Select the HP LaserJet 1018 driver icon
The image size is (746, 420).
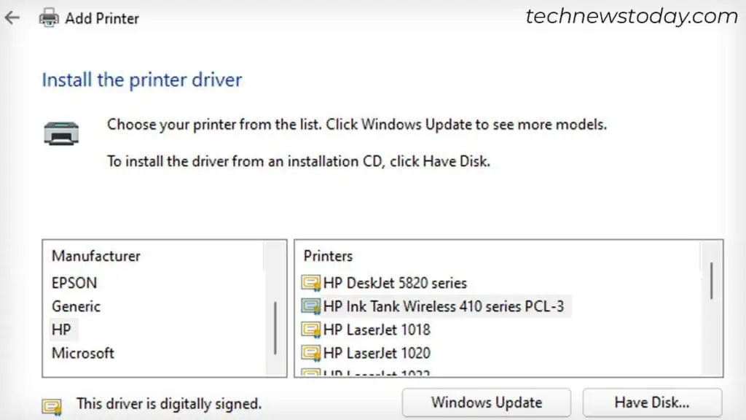coord(313,330)
